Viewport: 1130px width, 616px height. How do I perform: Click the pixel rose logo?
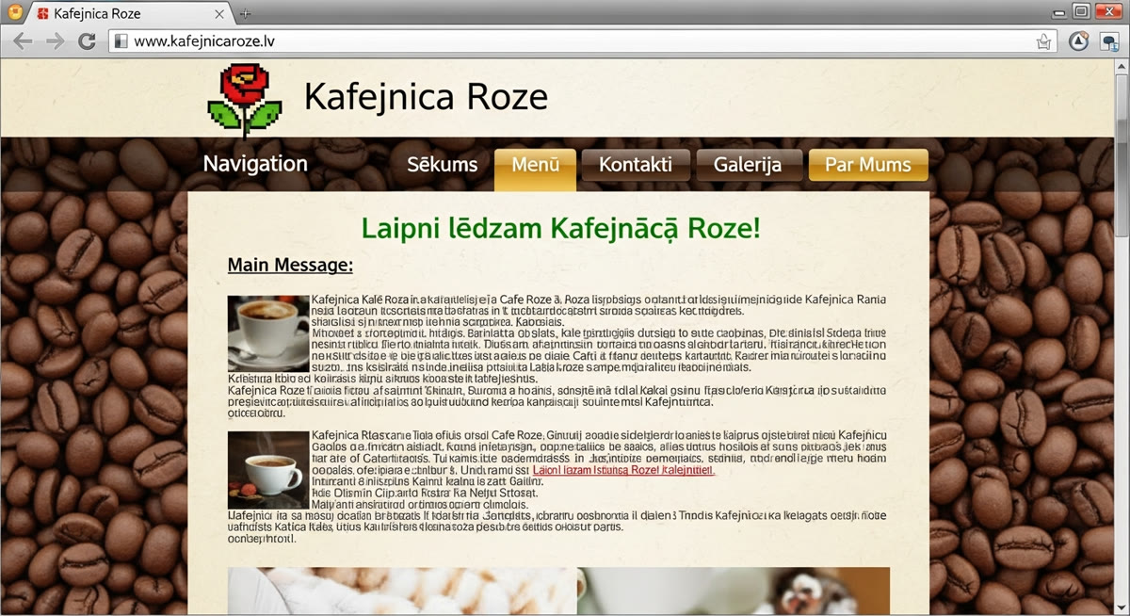pos(244,100)
